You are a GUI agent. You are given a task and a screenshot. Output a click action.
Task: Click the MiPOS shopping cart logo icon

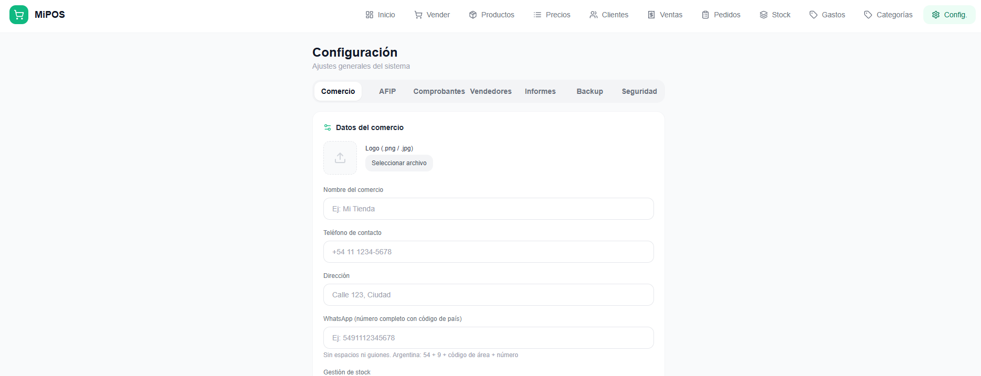click(x=19, y=15)
